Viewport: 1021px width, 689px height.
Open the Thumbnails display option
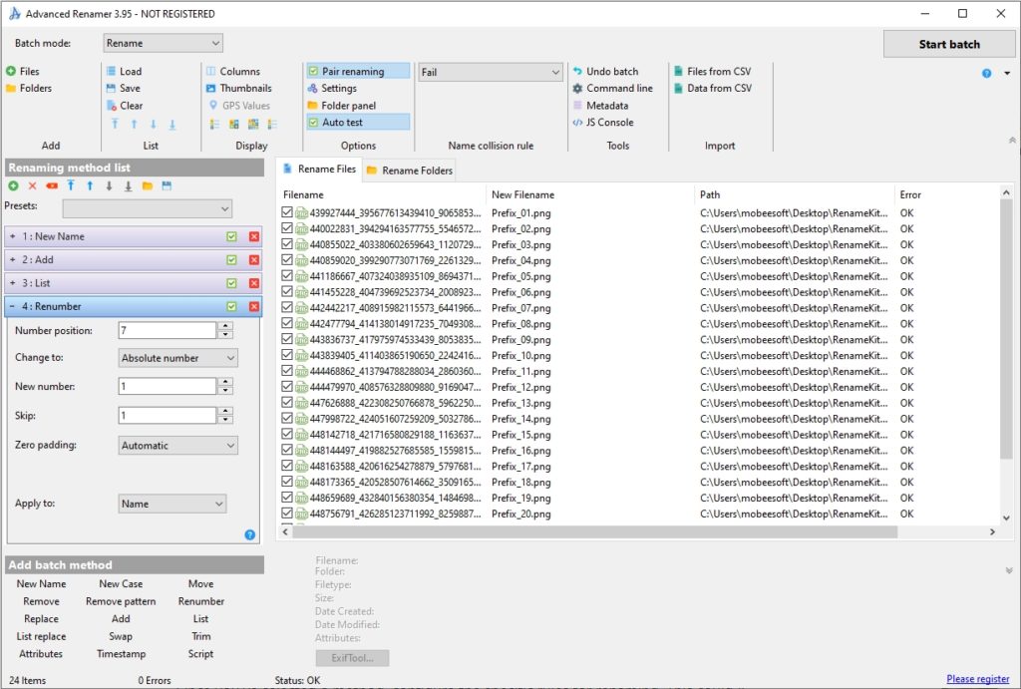[237, 88]
